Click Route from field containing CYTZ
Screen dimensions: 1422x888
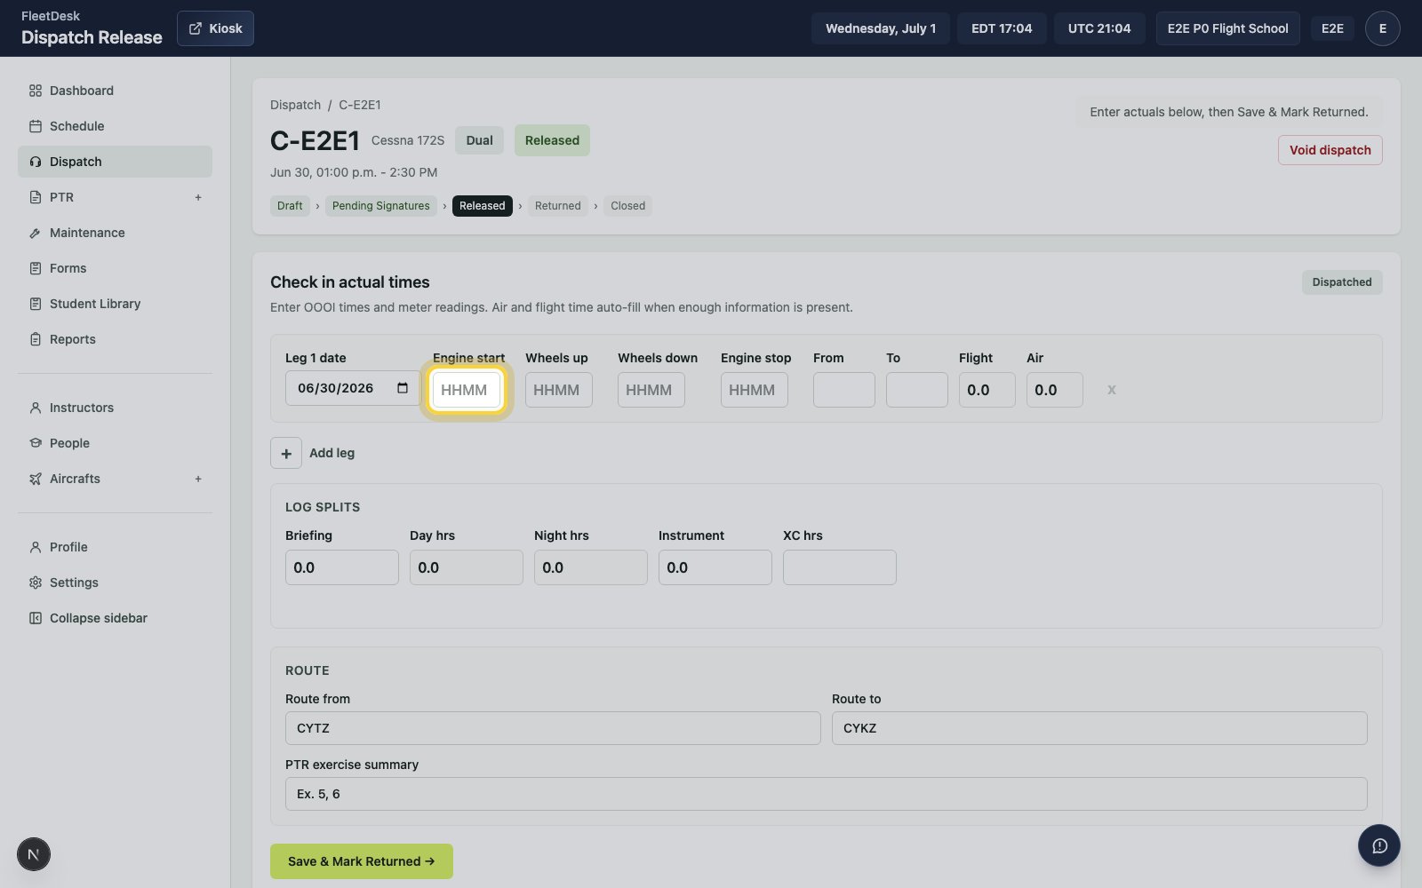[x=553, y=728]
